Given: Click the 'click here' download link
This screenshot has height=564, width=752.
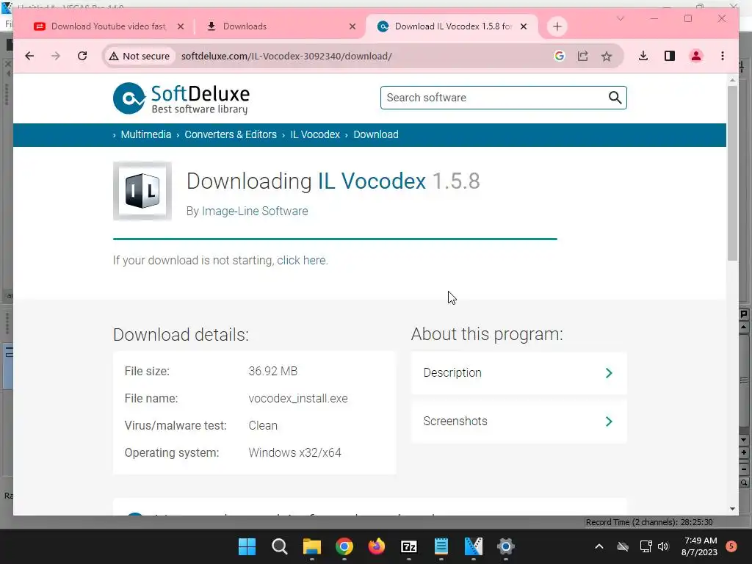Looking at the screenshot, I should coord(302,261).
